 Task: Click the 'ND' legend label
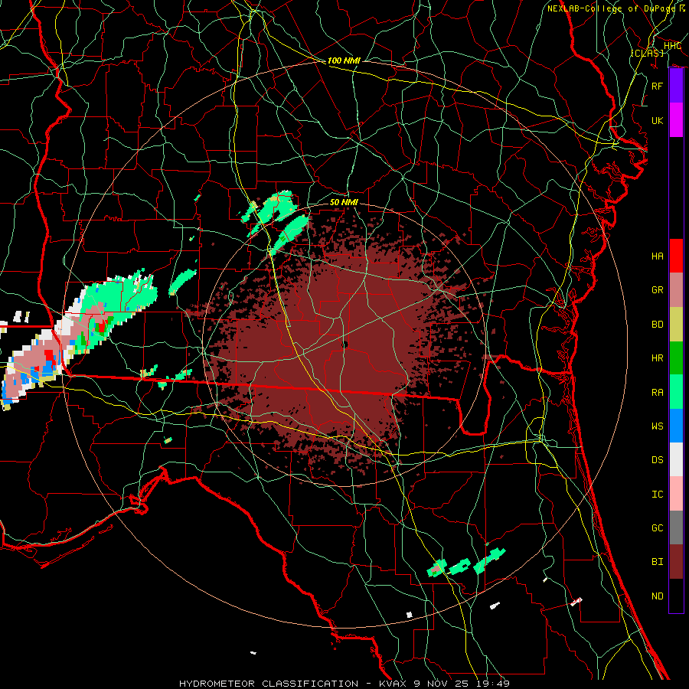point(657,596)
